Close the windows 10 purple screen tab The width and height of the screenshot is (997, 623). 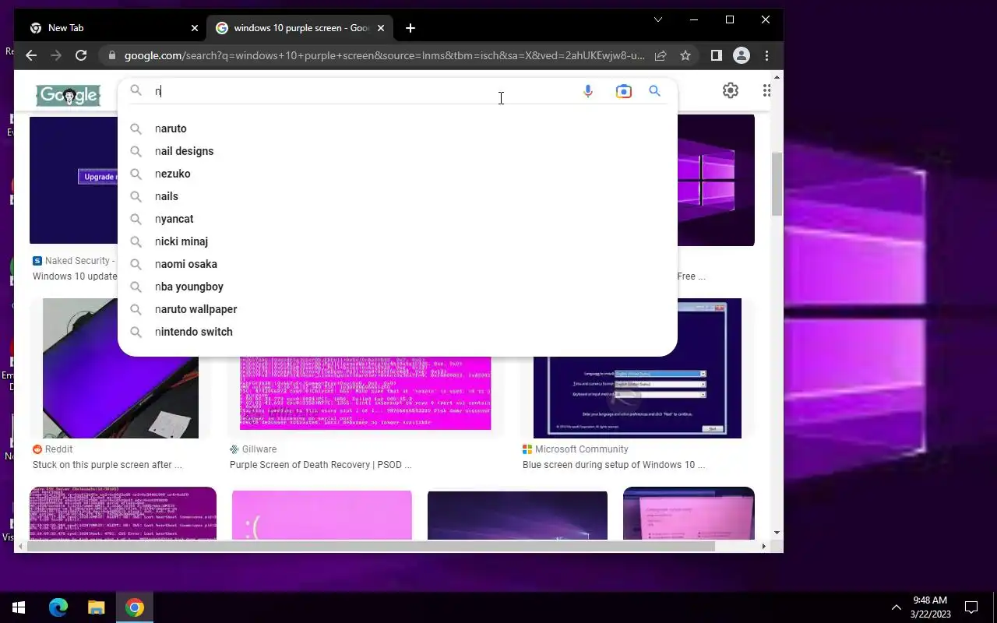[381, 28]
